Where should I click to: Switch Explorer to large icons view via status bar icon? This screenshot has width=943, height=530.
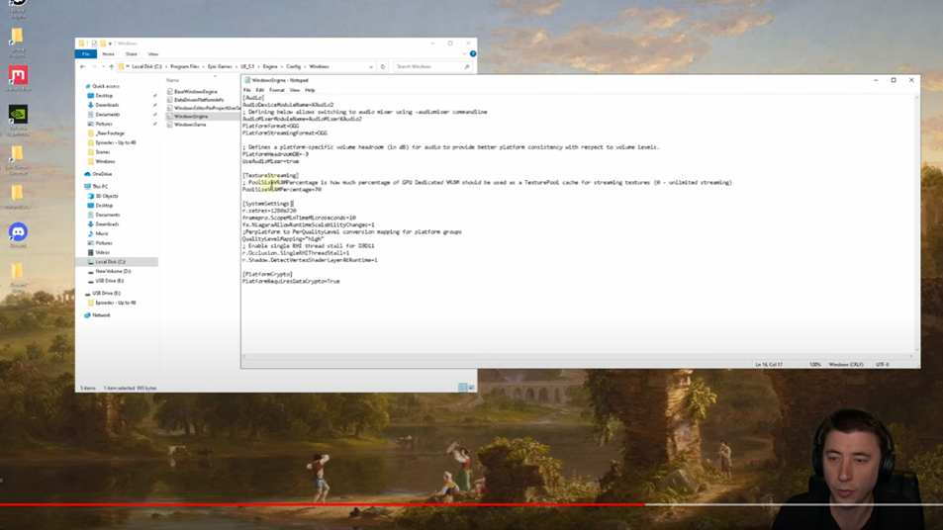pyautogui.click(x=471, y=389)
